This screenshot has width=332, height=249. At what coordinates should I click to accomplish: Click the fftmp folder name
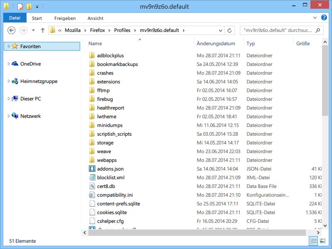coord(103,90)
